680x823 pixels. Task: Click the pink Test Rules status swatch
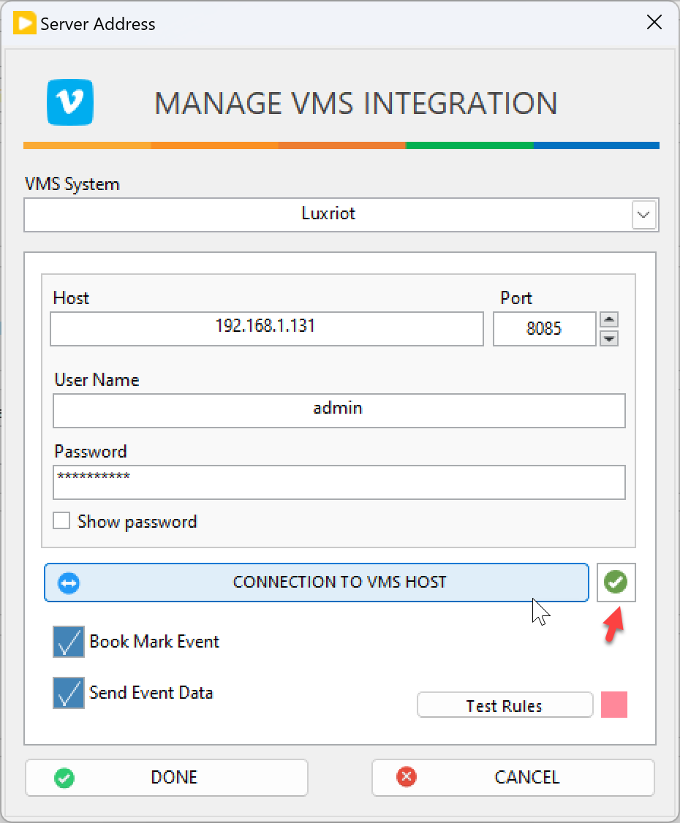(614, 705)
